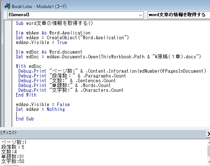This screenshot has height=166, width=210.
Task: Click the wdApp.Visible = True line
Action: pos(42,42)
